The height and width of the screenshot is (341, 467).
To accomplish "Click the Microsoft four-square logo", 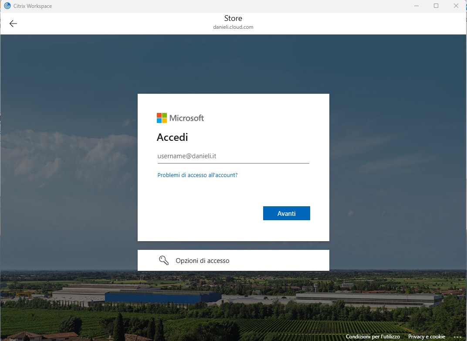I will (x=162, y=118).
